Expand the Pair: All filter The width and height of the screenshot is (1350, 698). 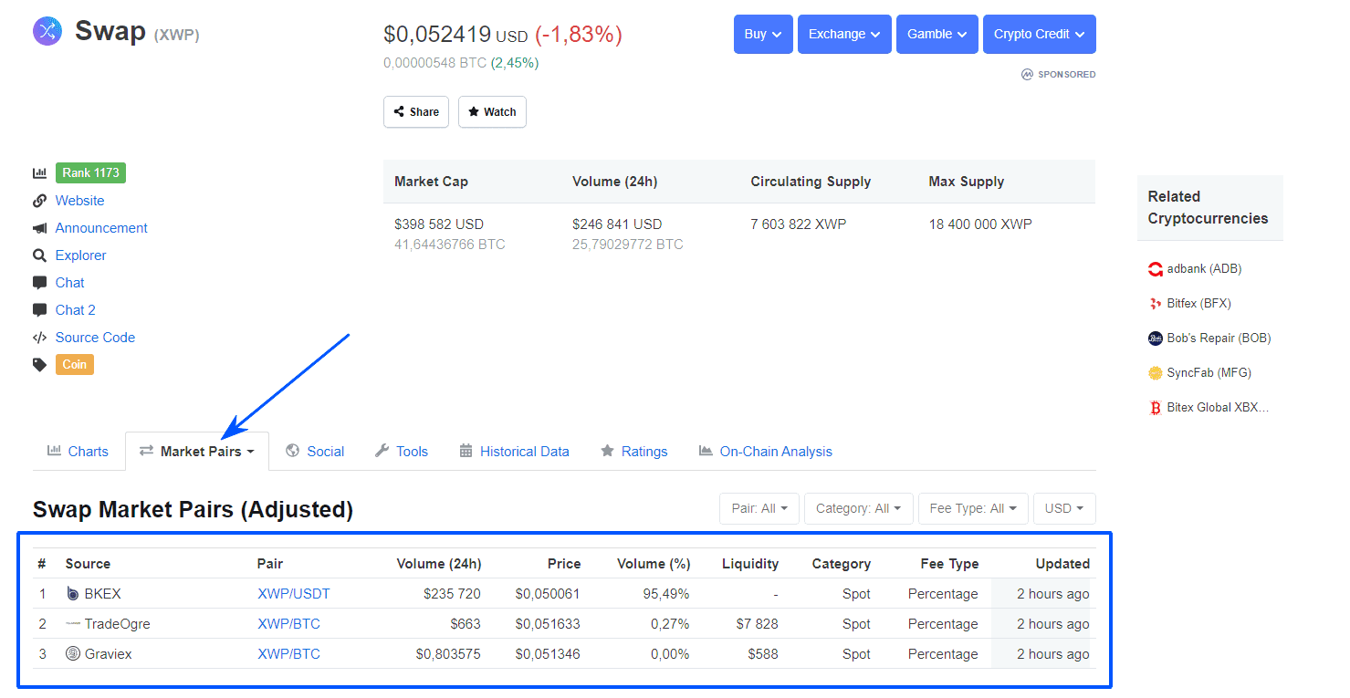[x=759, y=508]
